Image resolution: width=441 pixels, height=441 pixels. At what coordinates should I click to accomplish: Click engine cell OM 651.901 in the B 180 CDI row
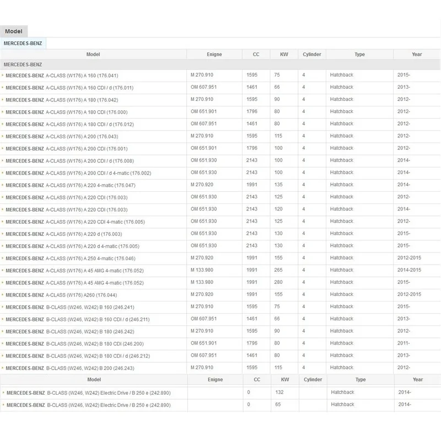tap(203, 343)
